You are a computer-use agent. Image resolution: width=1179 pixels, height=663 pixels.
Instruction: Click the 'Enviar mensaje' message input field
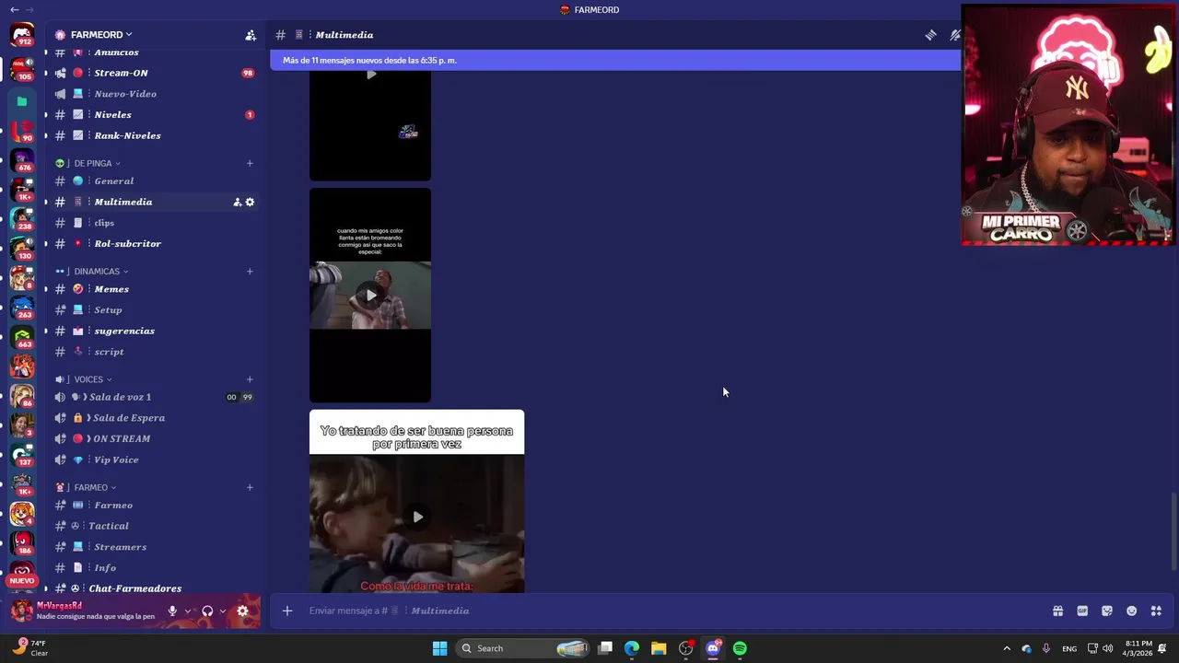click(x=672, y=611)
